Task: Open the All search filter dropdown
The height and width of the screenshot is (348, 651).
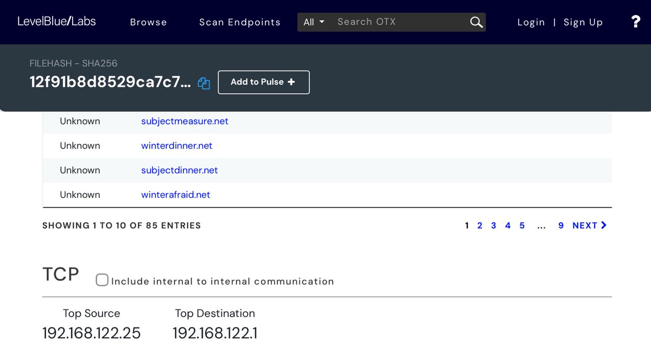Action: (314, 22)
